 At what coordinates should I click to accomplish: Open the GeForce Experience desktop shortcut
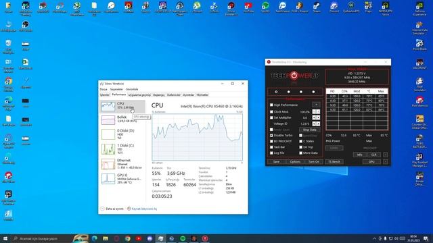click(419, 9)
